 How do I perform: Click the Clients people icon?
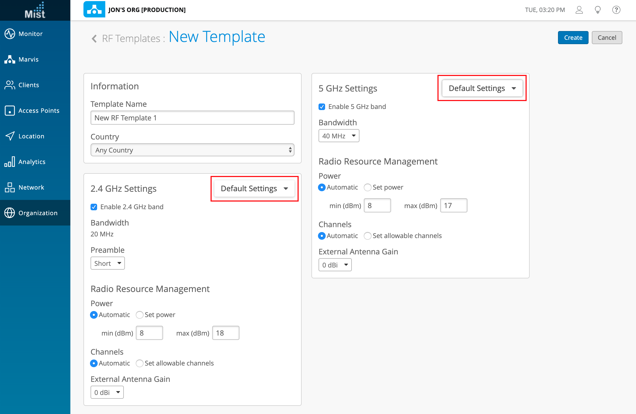[x=10, y=85]
